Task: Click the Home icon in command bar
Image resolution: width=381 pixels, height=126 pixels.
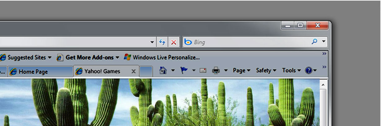Action: pos(163,71)
